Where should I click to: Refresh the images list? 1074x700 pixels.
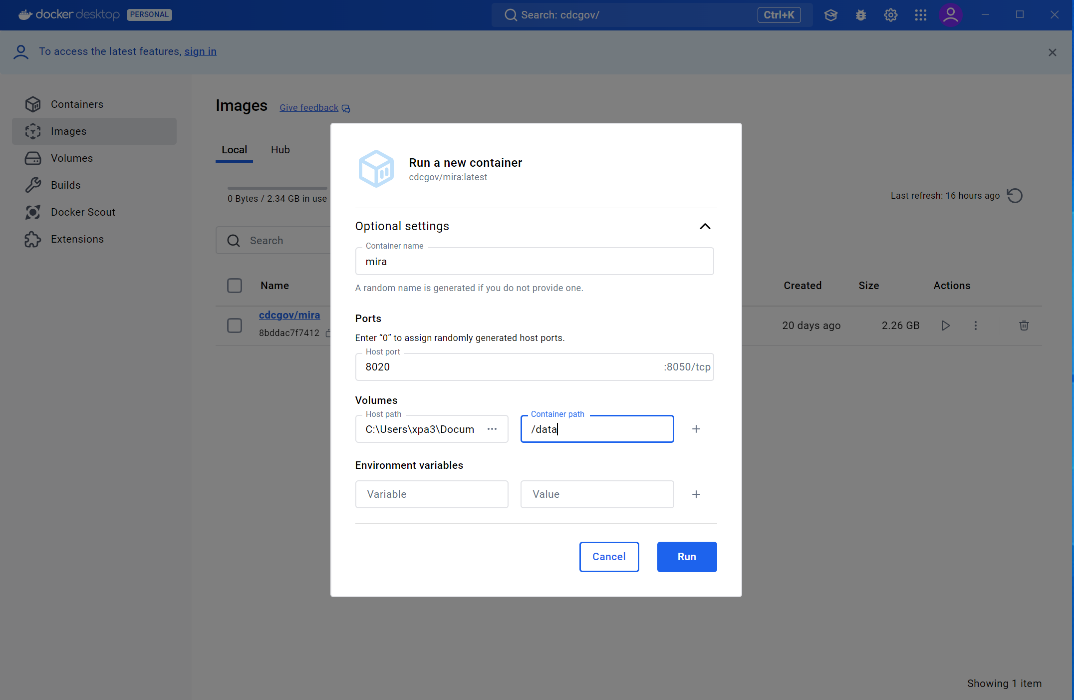(1015, 196)
